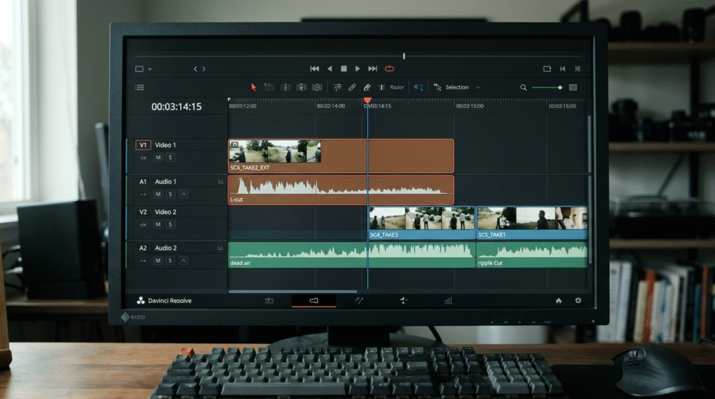Select the SCA_TAKE2_EXT video clip

point(341,156)
